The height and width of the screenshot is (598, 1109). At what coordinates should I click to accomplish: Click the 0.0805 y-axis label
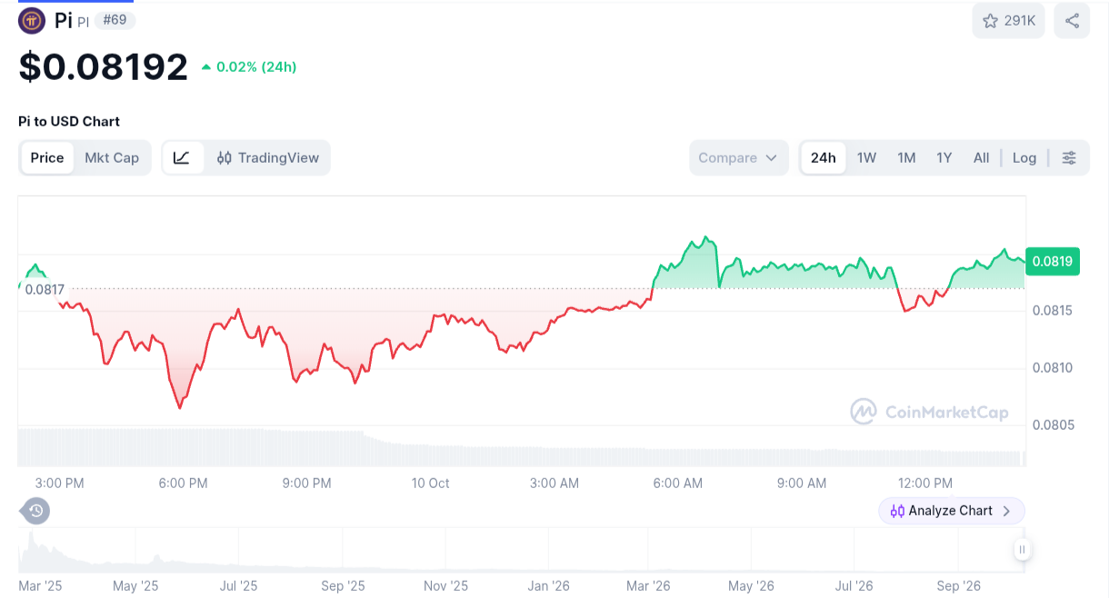(1053, 424)
